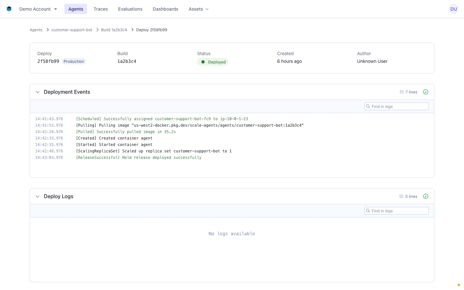Open the Dashboards tab

click(x=165, y=9)
